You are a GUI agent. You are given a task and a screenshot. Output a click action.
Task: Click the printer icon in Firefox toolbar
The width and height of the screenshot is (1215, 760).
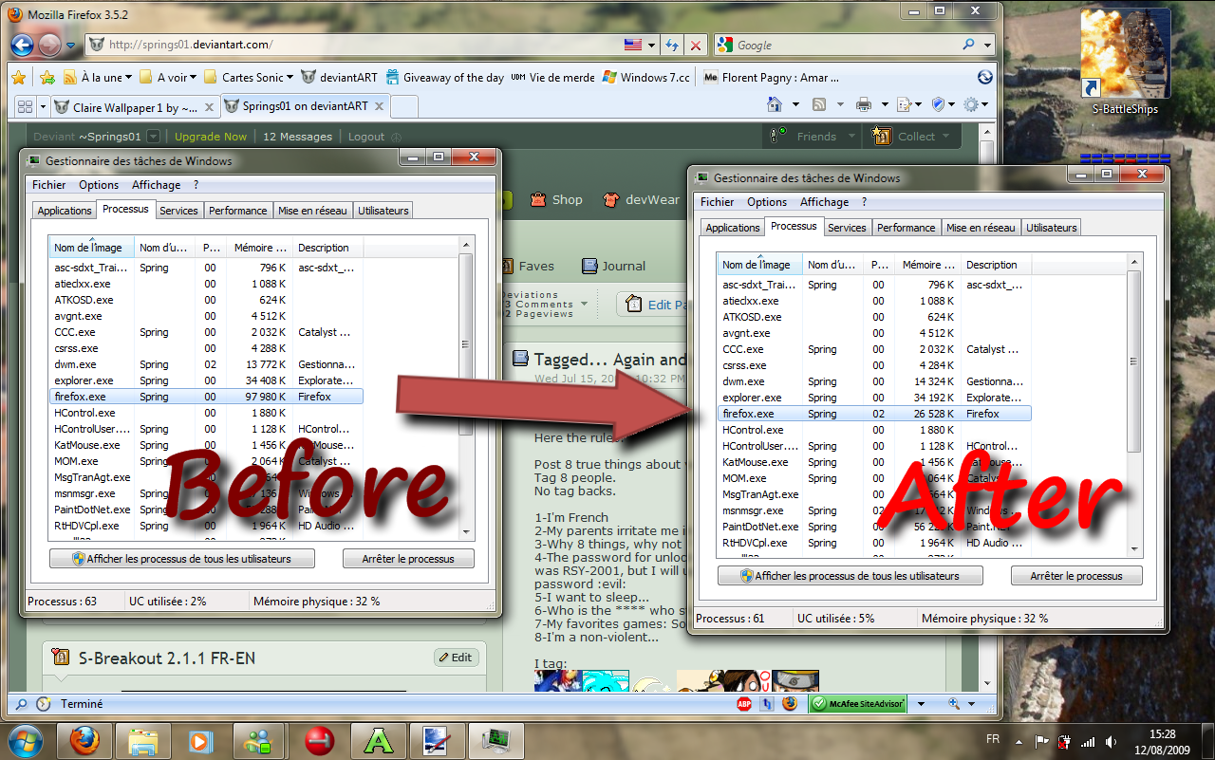tap(864, 104)
